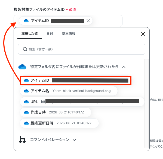Collapse 特定フォルダ内にファイルが作成または更新されたら section chevron
Image resolution: width=163 pixels, height=159 pixels.
pos(124,67)
